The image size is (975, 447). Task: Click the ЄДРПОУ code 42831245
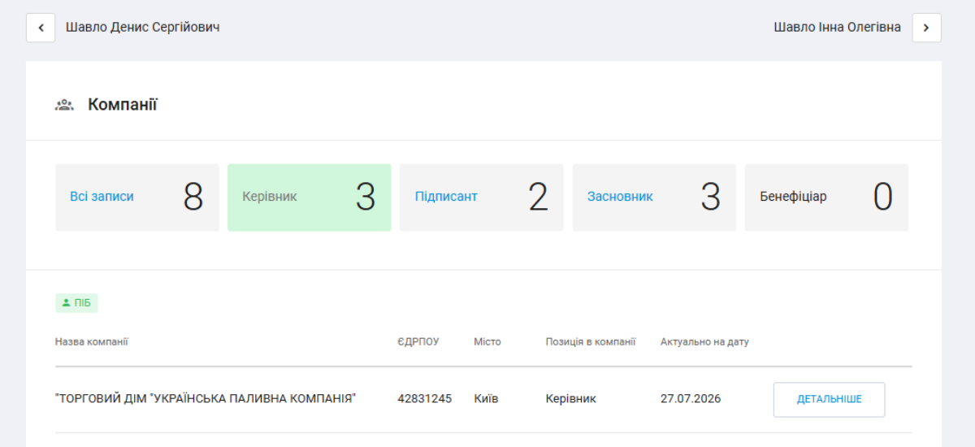tap(425, 399)
